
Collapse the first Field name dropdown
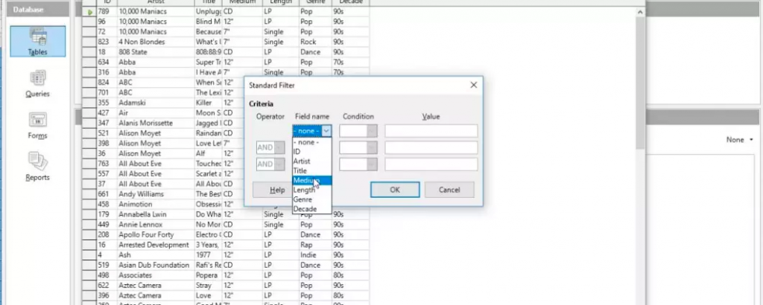pos(326,131)
